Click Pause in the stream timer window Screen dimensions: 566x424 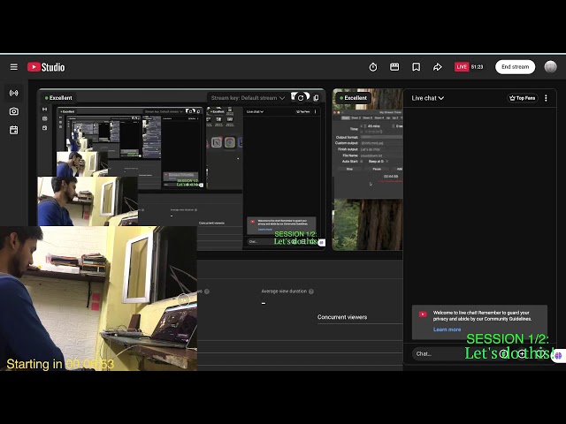377,169
